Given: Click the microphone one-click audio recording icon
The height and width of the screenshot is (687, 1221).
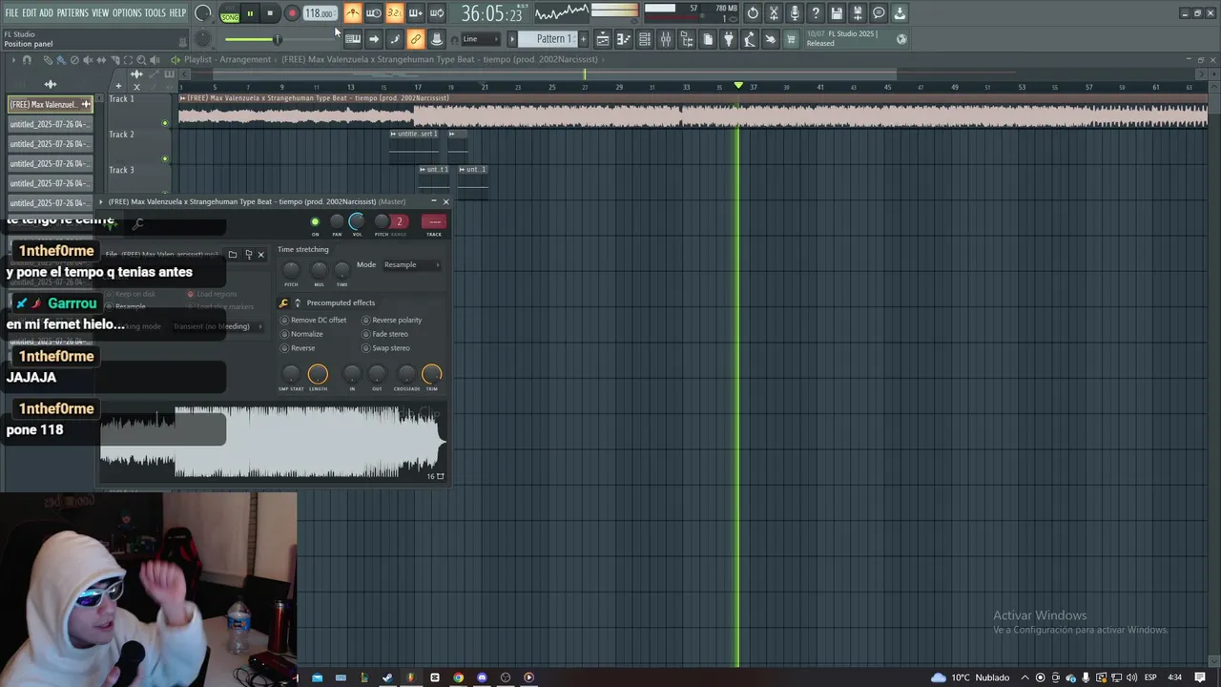Looking at the screenshot, I should pos(795,13).
